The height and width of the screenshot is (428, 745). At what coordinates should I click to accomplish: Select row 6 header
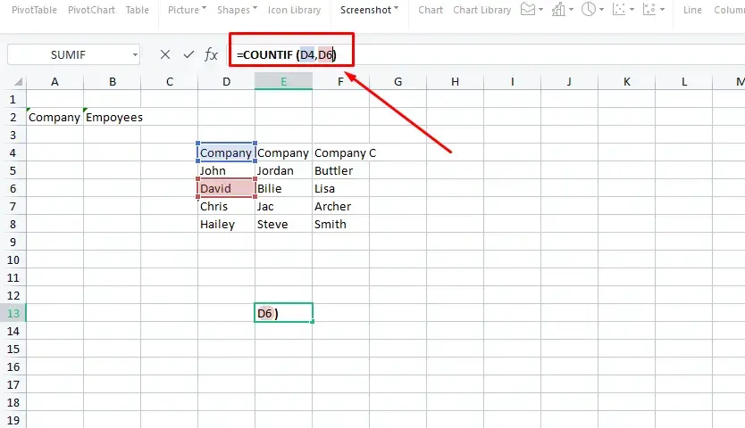(13, 188)
